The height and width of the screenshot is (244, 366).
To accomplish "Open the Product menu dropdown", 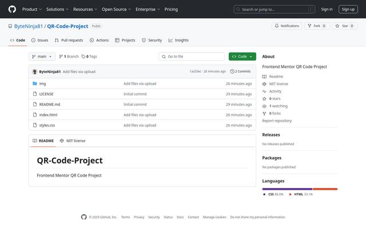I will (x=31, y=9).
